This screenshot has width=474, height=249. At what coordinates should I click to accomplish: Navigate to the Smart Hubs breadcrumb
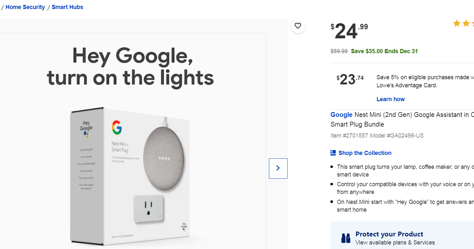pyautogui.click(x=67, y=7)
